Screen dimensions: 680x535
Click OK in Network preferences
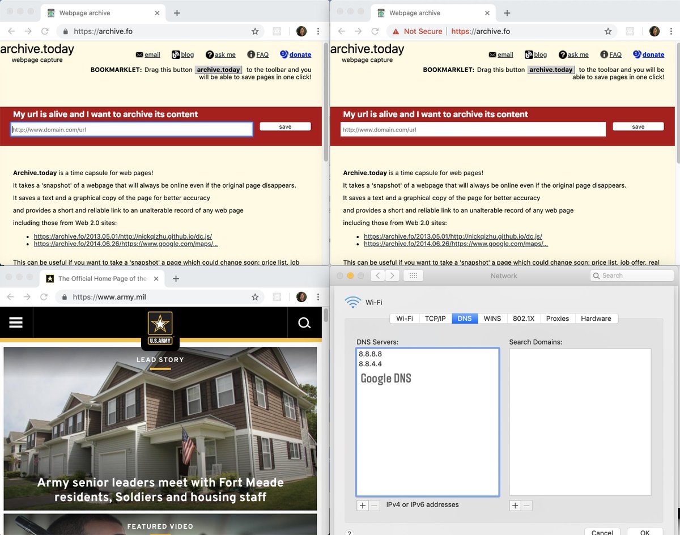pos(645,532)
